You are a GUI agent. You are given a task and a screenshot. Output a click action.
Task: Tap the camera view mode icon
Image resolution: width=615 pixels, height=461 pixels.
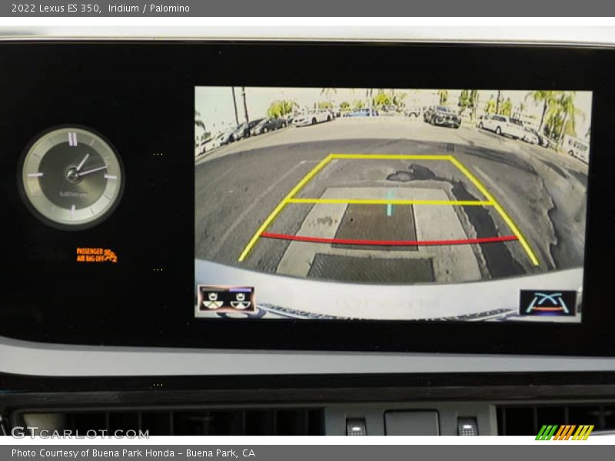point(227,299)
